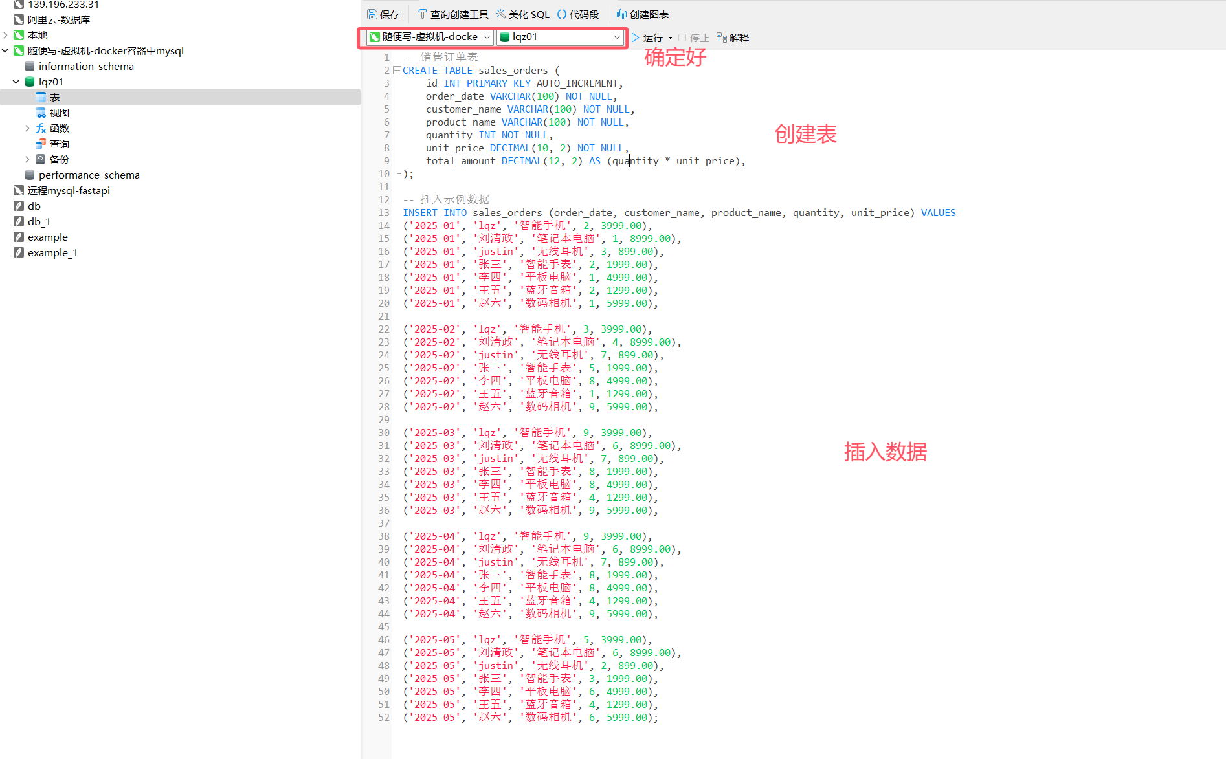Screen dimensions: 1226x759
Task: Click the 备份 backup icon
Action: [x=41, y=159]
